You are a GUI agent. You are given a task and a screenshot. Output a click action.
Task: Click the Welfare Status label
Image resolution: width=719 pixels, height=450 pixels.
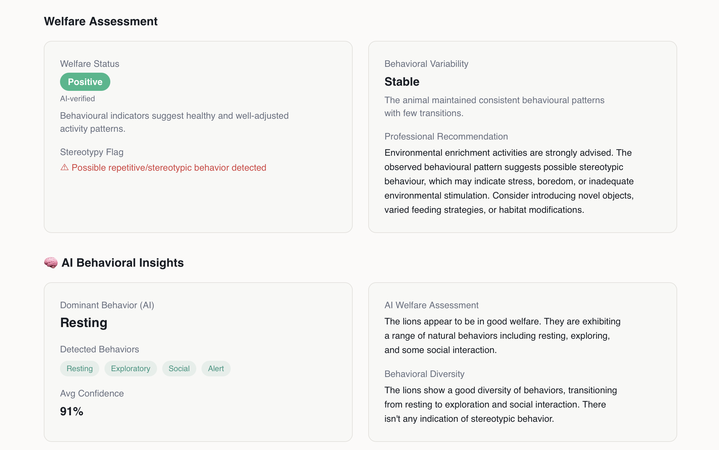pos(90,64)
